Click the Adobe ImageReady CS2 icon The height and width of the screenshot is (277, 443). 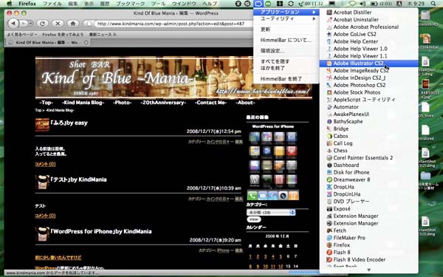[329, 71]
